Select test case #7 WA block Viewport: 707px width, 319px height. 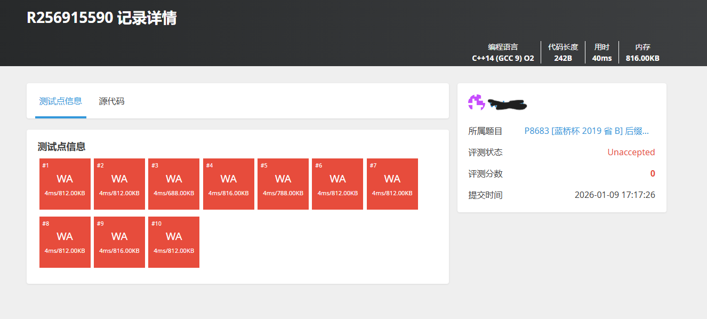tap(392, 184)
